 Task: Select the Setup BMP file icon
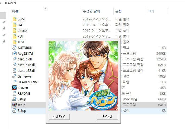coord(14,99)
